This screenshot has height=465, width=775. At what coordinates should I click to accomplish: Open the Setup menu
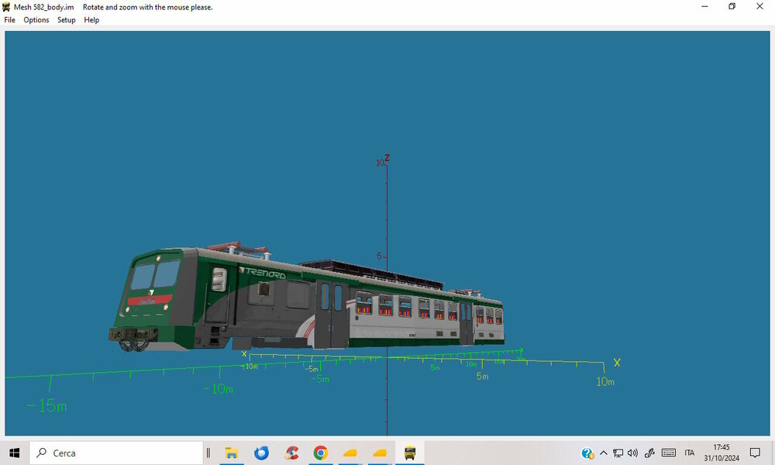point(66,20)
